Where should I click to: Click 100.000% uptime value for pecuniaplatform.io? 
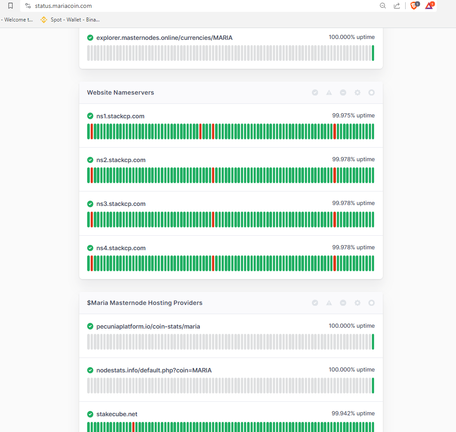(352, 326)
